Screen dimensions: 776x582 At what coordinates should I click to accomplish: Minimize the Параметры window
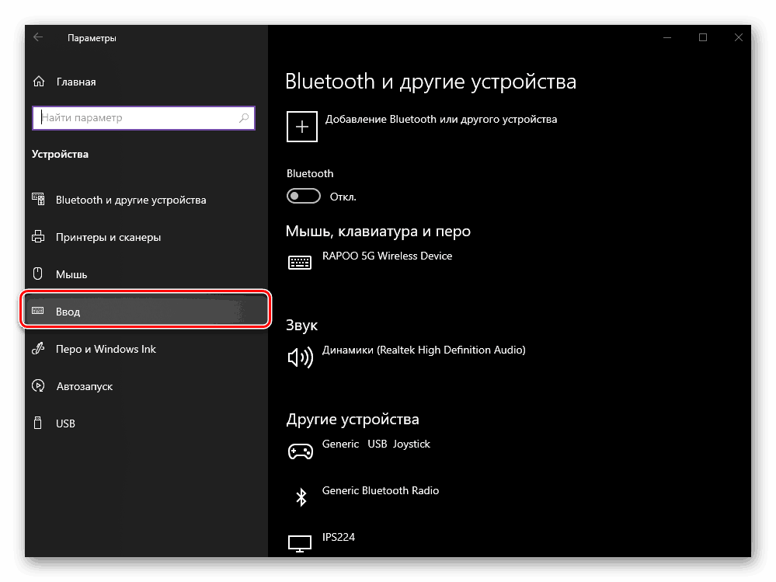tap(667, 37)
